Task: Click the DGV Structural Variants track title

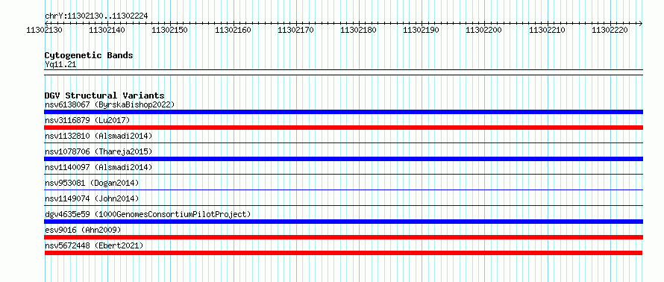Action: pyautogui.click(x=104, y=95)
